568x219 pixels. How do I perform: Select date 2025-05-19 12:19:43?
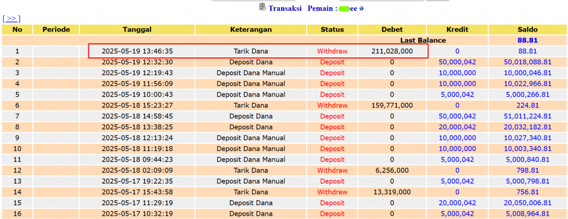click(x=137, y=73)
